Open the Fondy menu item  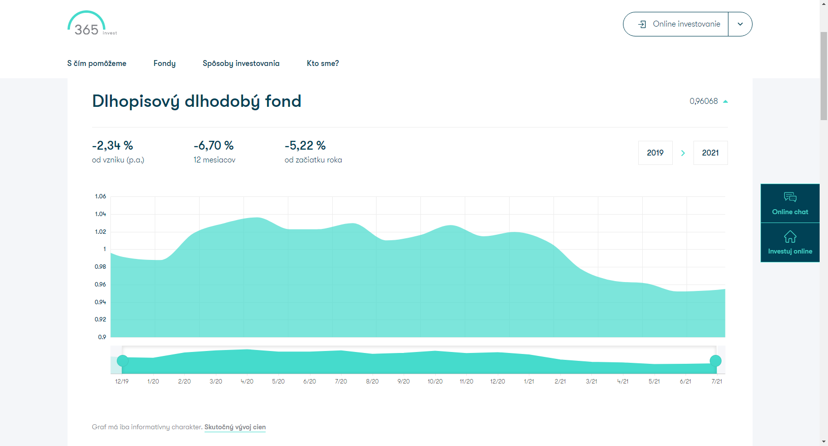click(165, 64)
